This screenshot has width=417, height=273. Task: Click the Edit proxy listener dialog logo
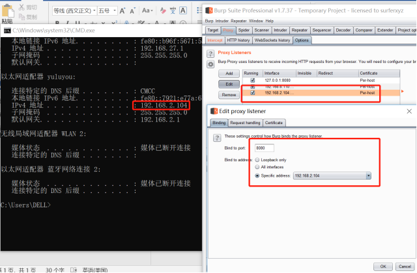pos(214,111)
